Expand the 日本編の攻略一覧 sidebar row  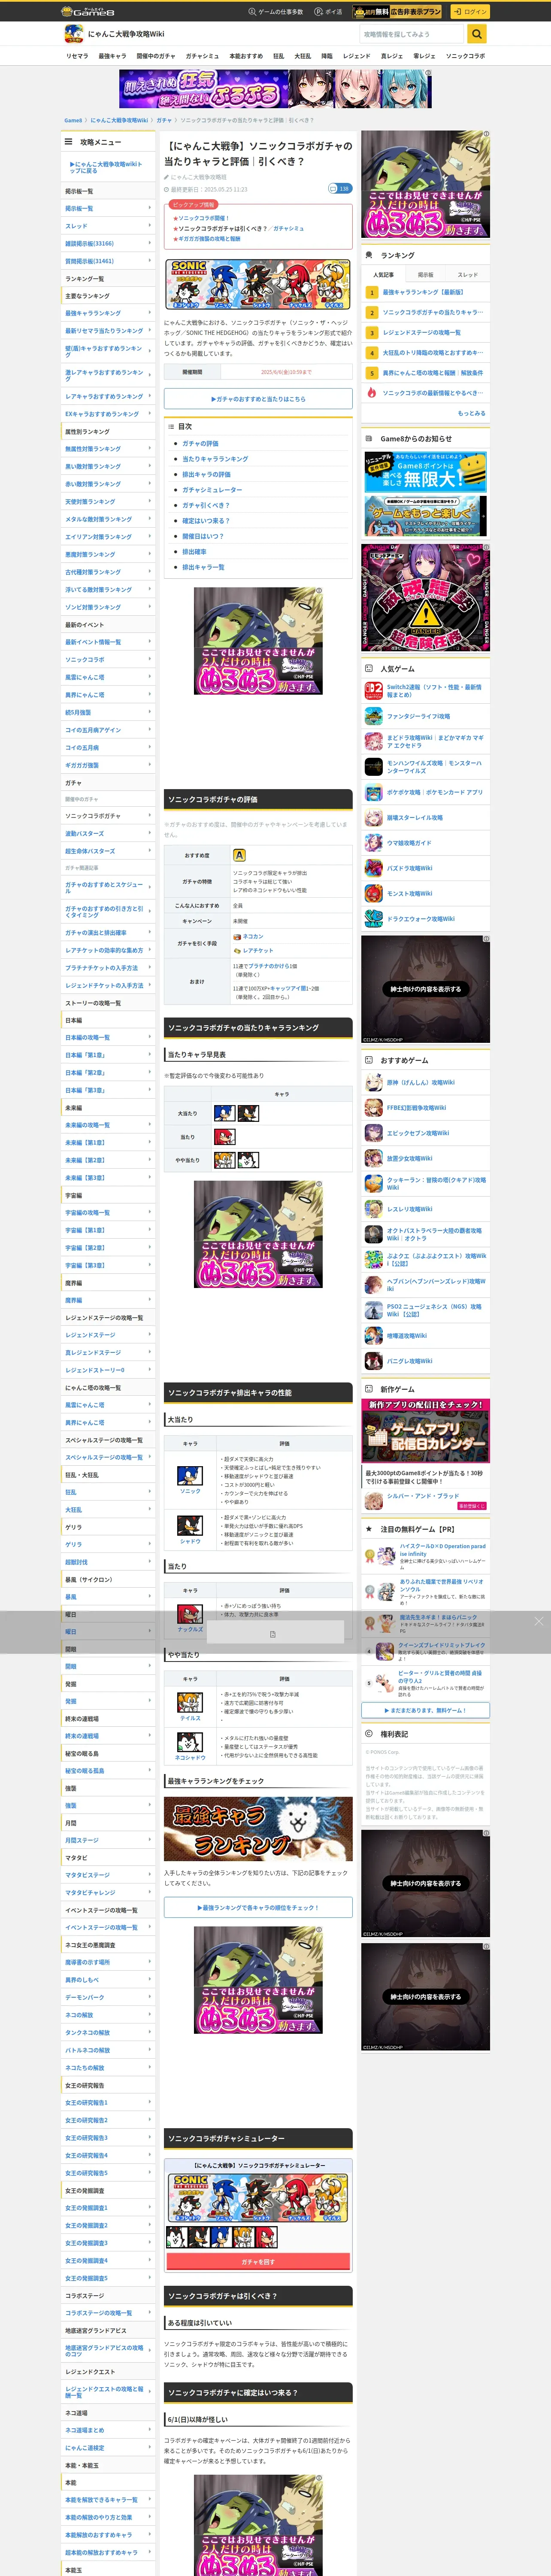[108, 1037]
